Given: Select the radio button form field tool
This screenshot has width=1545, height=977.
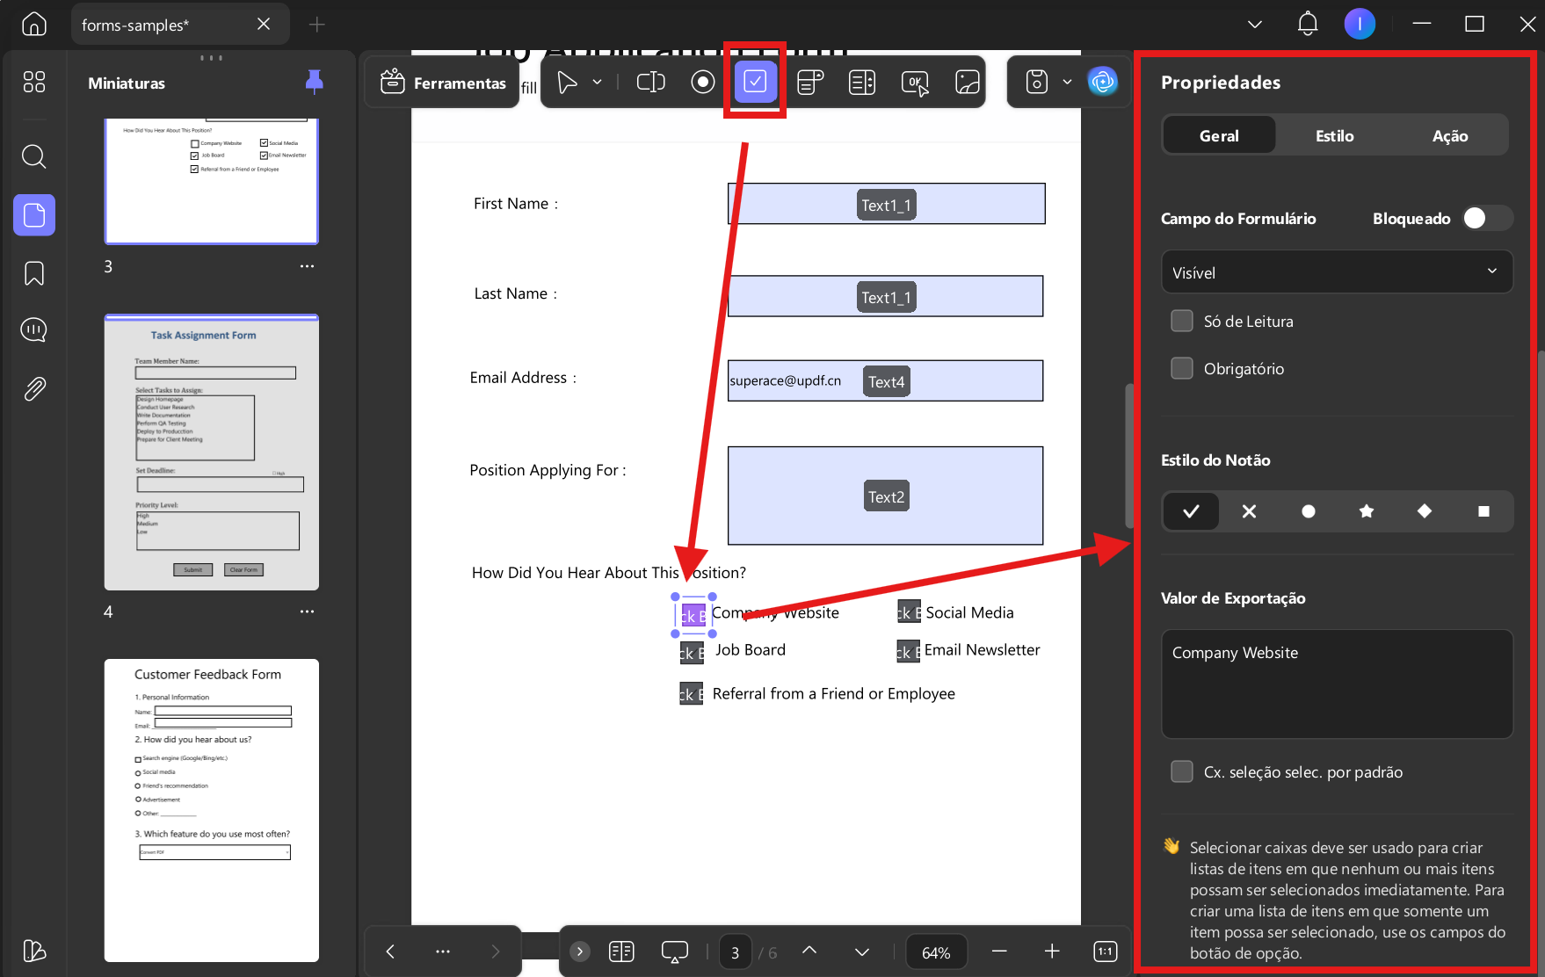Looking at the screenshot, I should pyautogui.click(x=702, y=83).
